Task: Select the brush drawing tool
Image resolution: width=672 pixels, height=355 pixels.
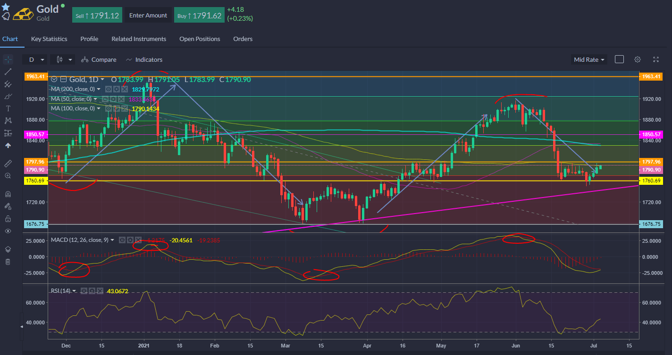Action: [x=8, y=96]
